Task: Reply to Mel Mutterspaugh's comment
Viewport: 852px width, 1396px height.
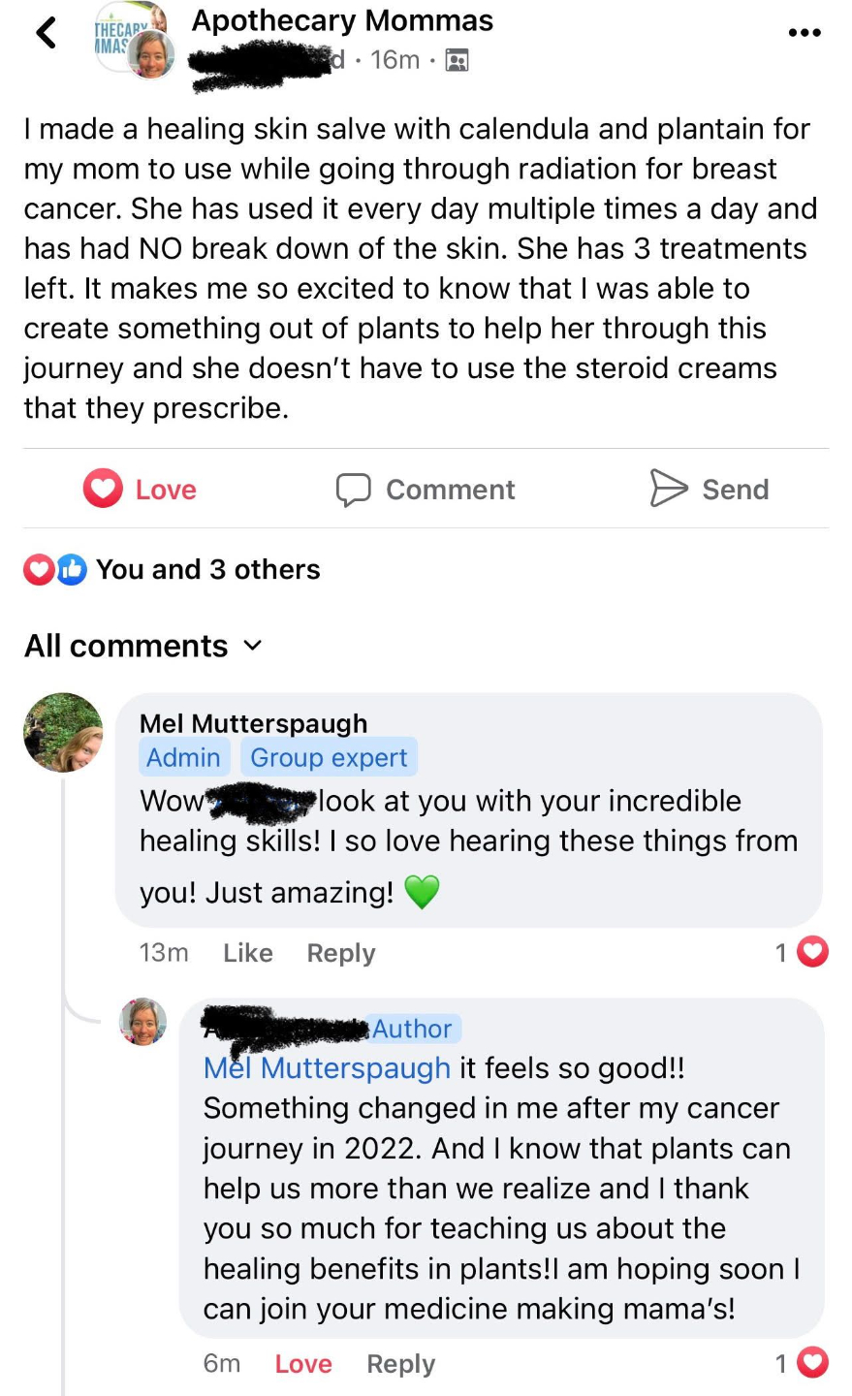Action: (341, 953)
